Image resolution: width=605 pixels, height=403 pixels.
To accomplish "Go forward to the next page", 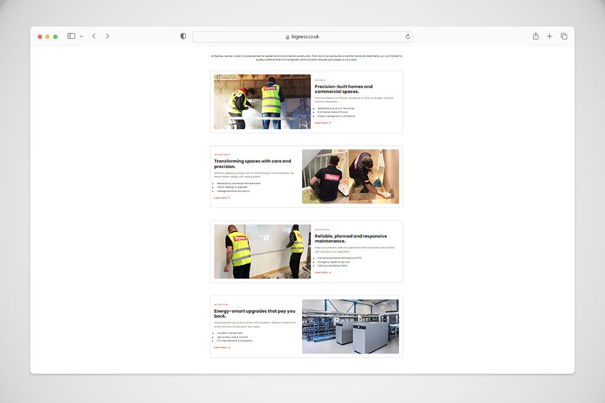I will (107, 36).
